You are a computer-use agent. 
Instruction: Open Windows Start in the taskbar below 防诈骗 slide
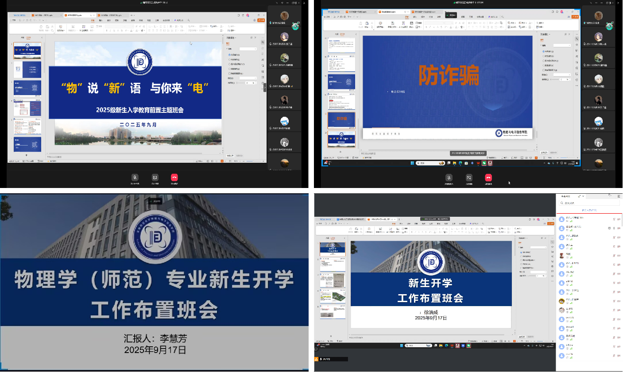[x=412, y=163]
